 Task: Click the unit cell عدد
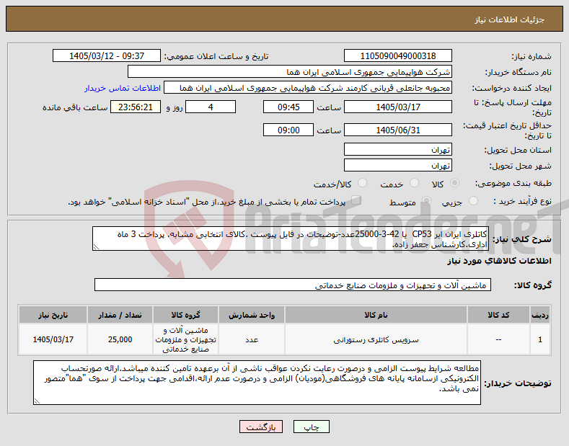click(x=252, y=340)
